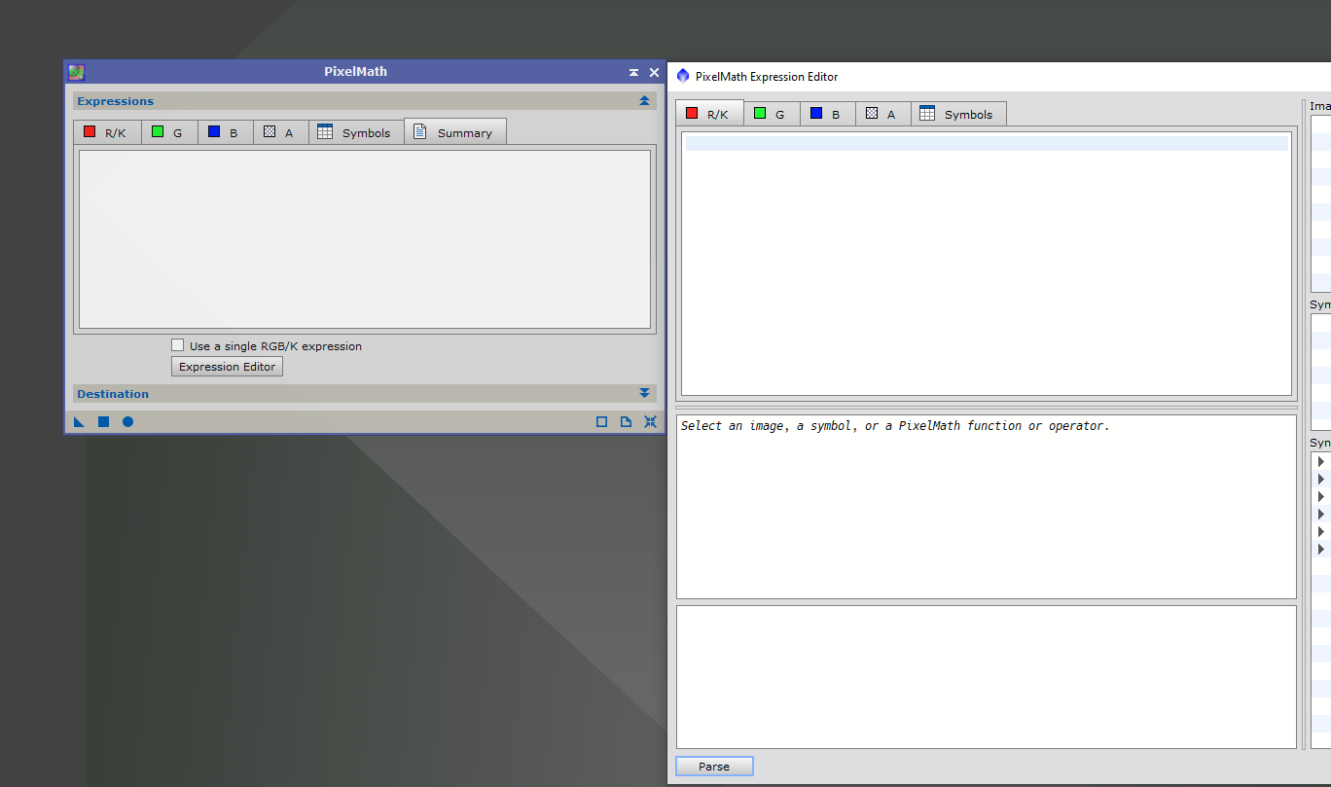Shade the PixelMath window using title bar arrow

click(633, 72)
